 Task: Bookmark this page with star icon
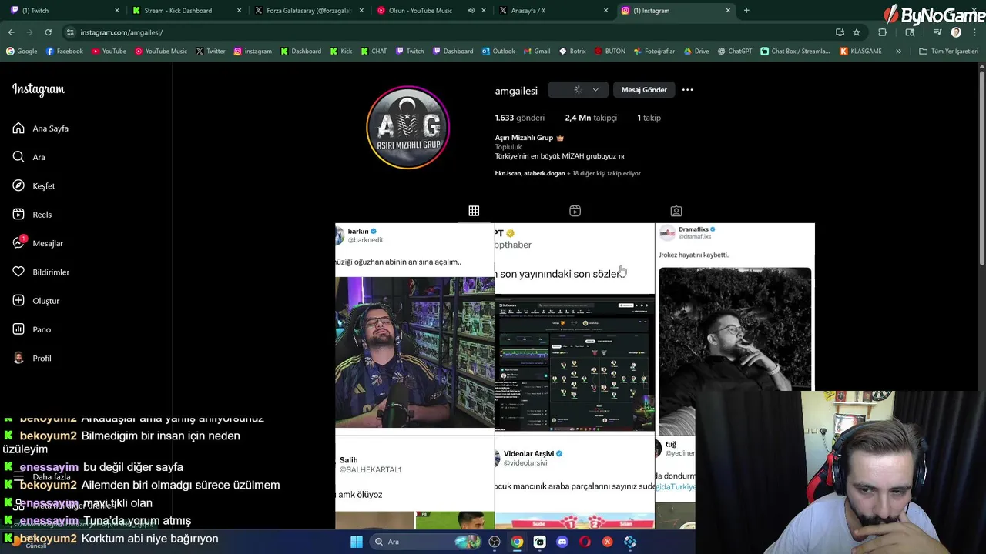tap(857, 32)
